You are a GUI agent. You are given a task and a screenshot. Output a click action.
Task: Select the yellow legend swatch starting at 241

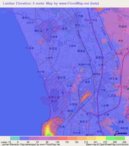point(101,138)
